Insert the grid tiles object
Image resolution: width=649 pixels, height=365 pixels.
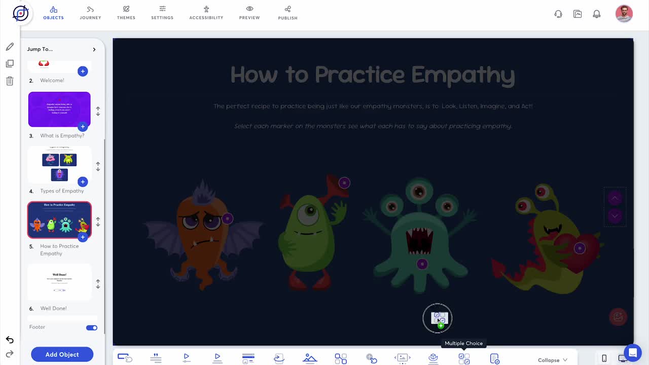click(x=341, y=358)
